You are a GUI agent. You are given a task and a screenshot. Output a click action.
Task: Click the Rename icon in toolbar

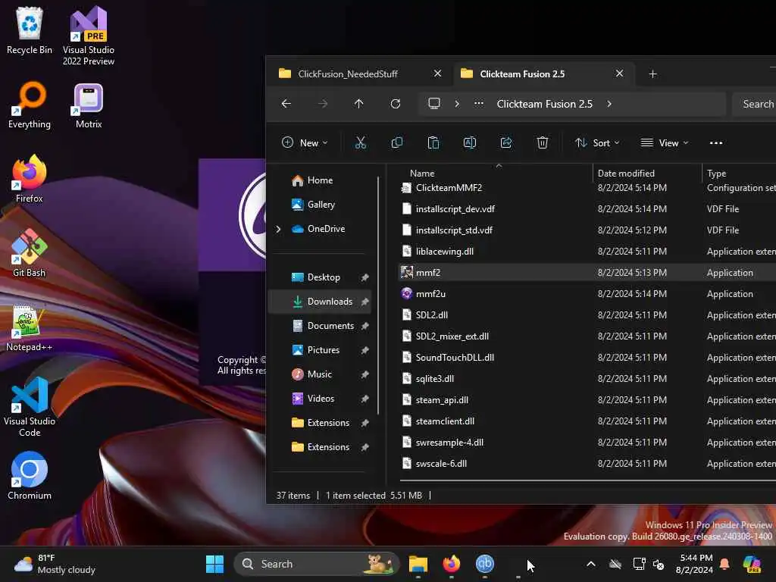pos(470,143)
